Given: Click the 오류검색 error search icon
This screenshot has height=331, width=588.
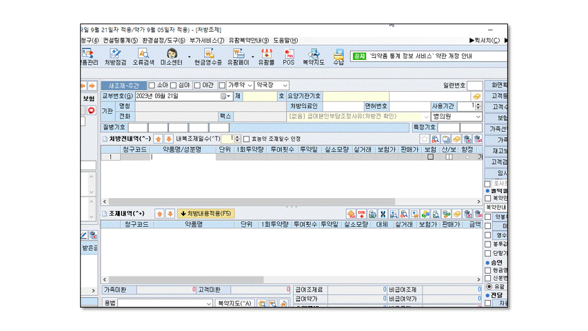Looking at the screenshot, I should [x=143, y=57].
